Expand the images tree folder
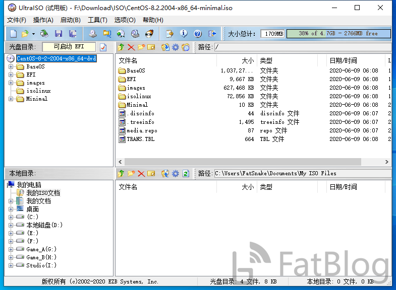 tap(11, 83)
